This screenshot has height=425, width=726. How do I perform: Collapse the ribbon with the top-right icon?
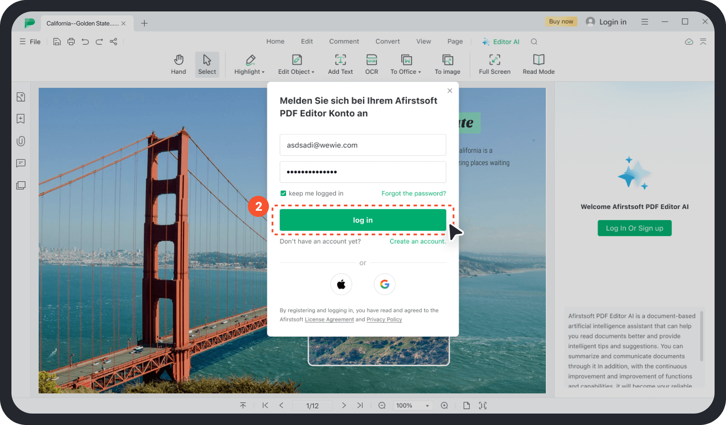[703, 42]
